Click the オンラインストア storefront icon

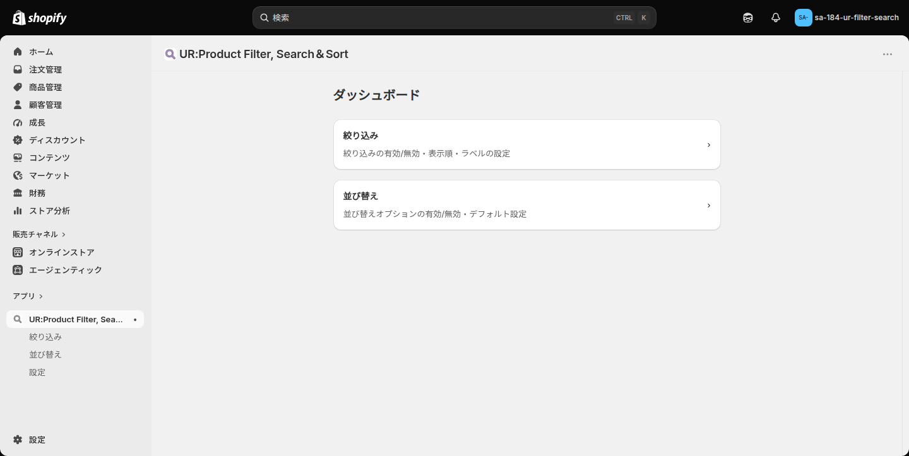pos(18,252)
